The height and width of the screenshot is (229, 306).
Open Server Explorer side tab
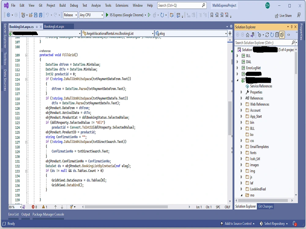pyautogui.click(x=5, y=36)
